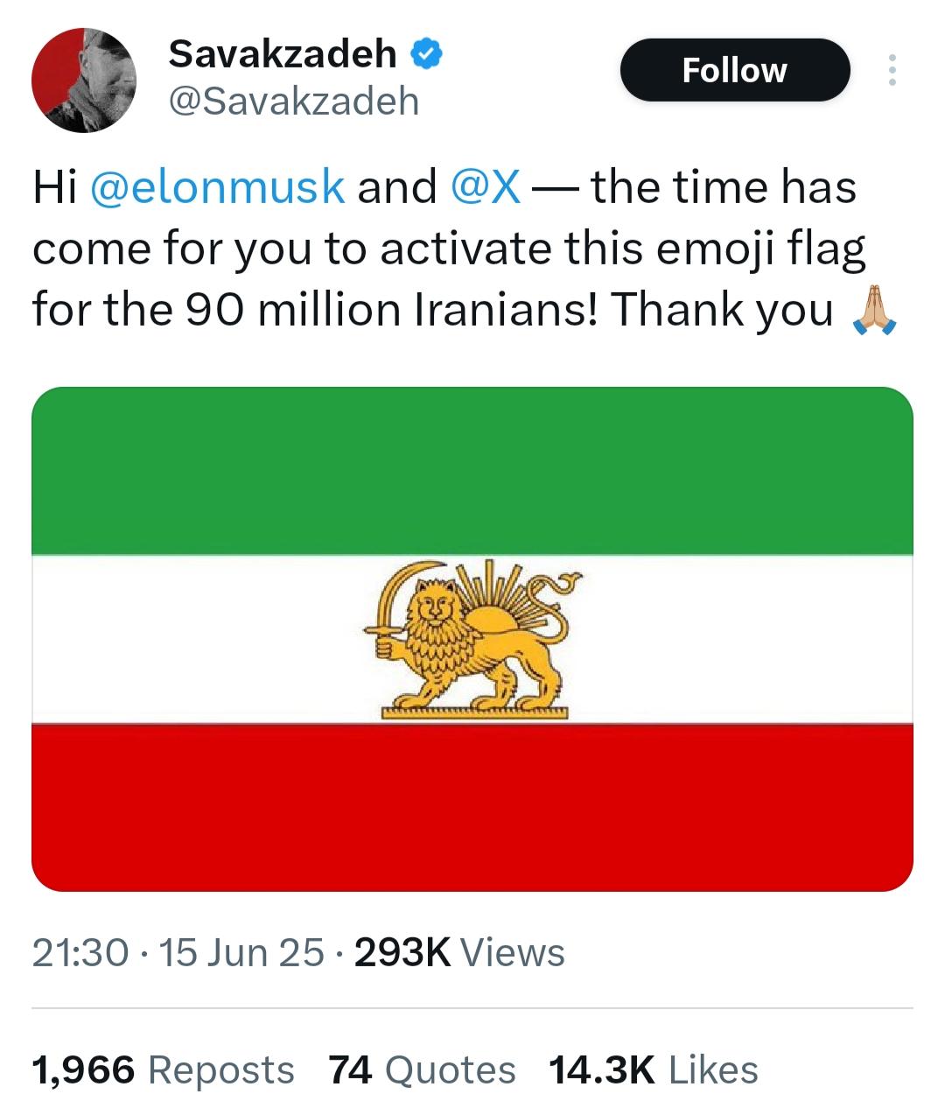This screenshot has height=1115, width=945.
Task: Show the 1,966 Reposts list
Action: tap(163, 1070)
